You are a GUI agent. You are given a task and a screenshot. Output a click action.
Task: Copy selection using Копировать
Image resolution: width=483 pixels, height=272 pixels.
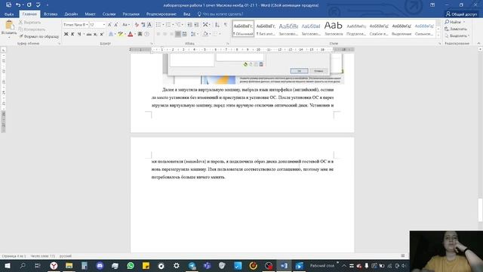[32, 29]
